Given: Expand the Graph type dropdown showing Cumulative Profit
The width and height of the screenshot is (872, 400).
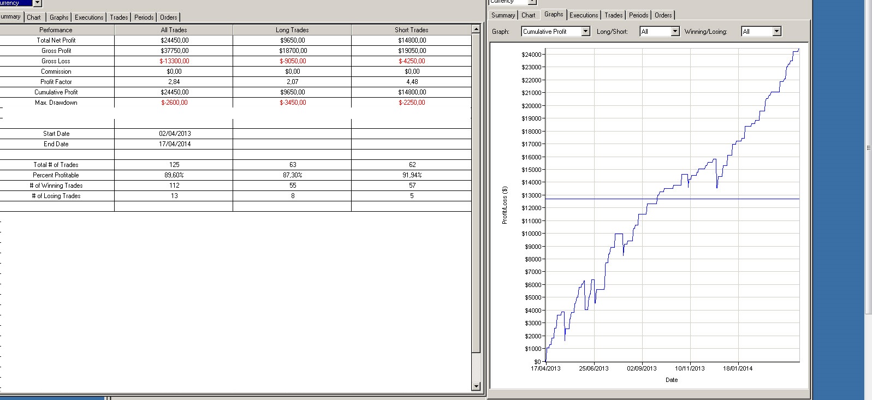Looking at the screenshot, I should (x=585, y=32).
